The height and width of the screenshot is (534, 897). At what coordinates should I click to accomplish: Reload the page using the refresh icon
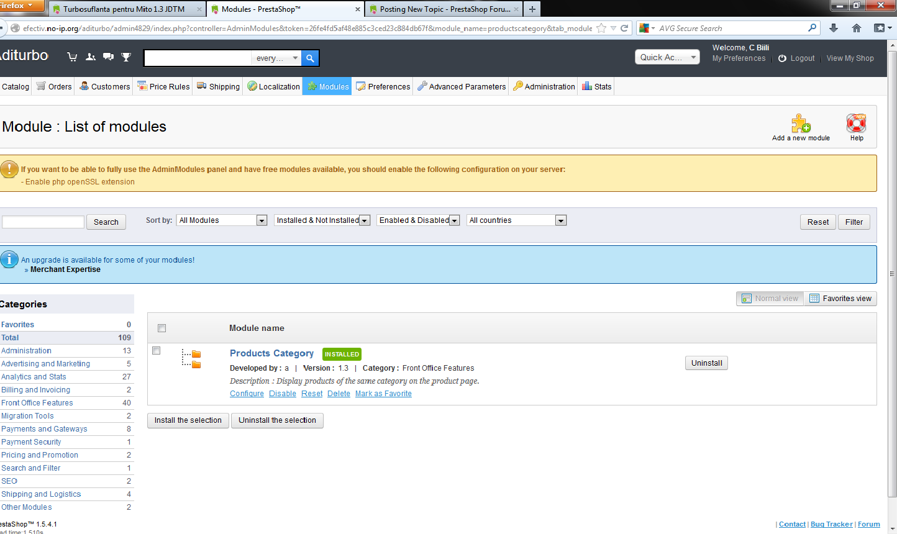click(624, 28)
